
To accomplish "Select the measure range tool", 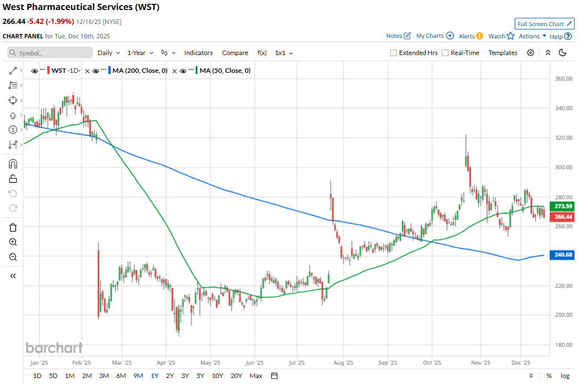I will [x=13, y=145].
